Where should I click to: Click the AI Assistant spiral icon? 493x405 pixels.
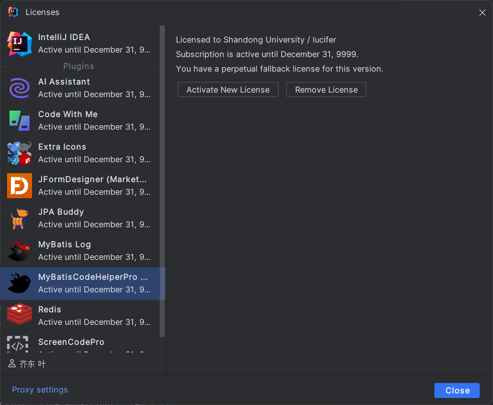coord(19,88)
